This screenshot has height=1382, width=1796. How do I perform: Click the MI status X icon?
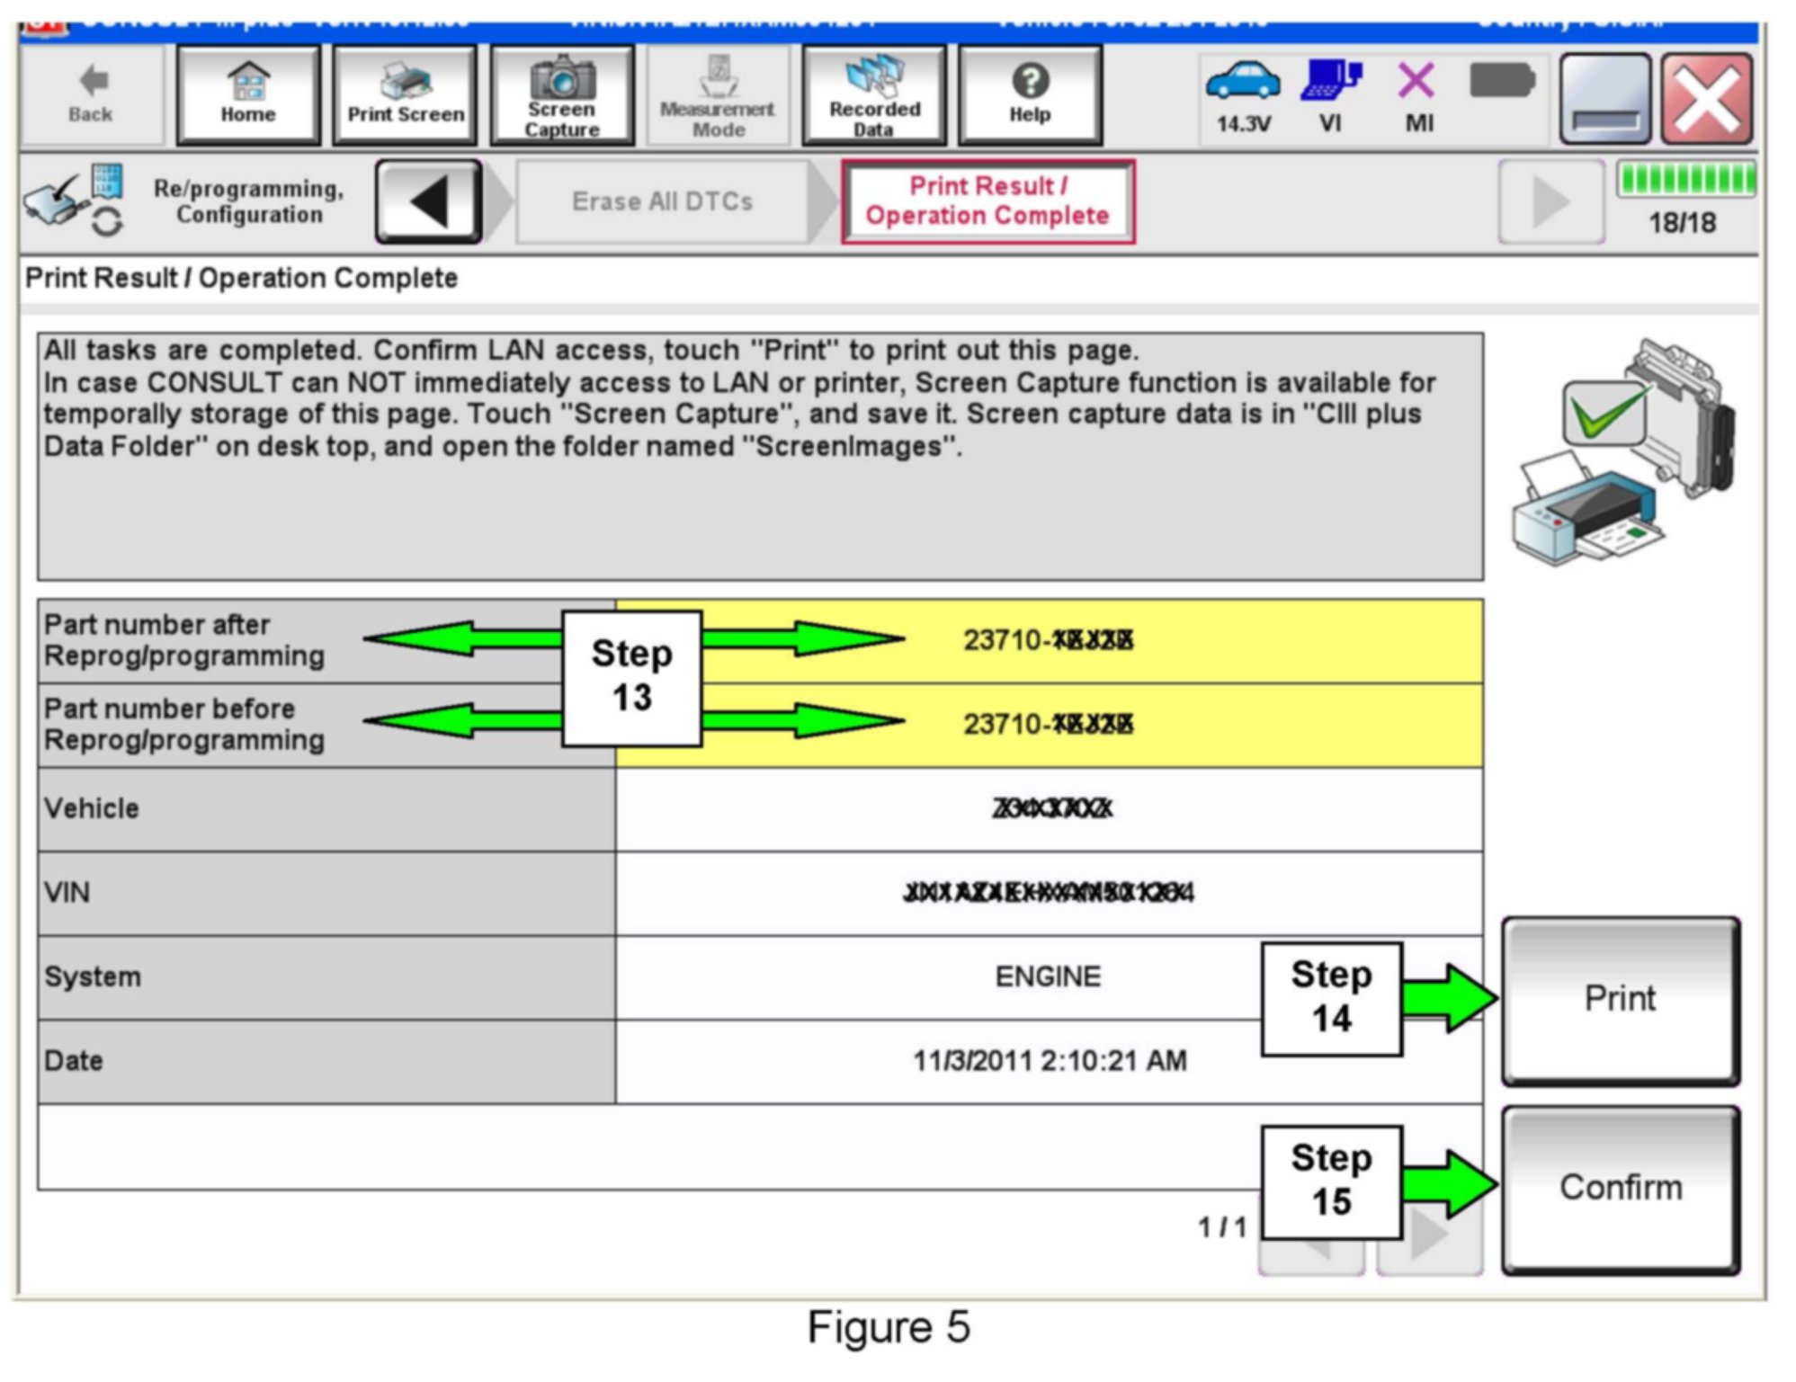click(x=1417, y=81)
